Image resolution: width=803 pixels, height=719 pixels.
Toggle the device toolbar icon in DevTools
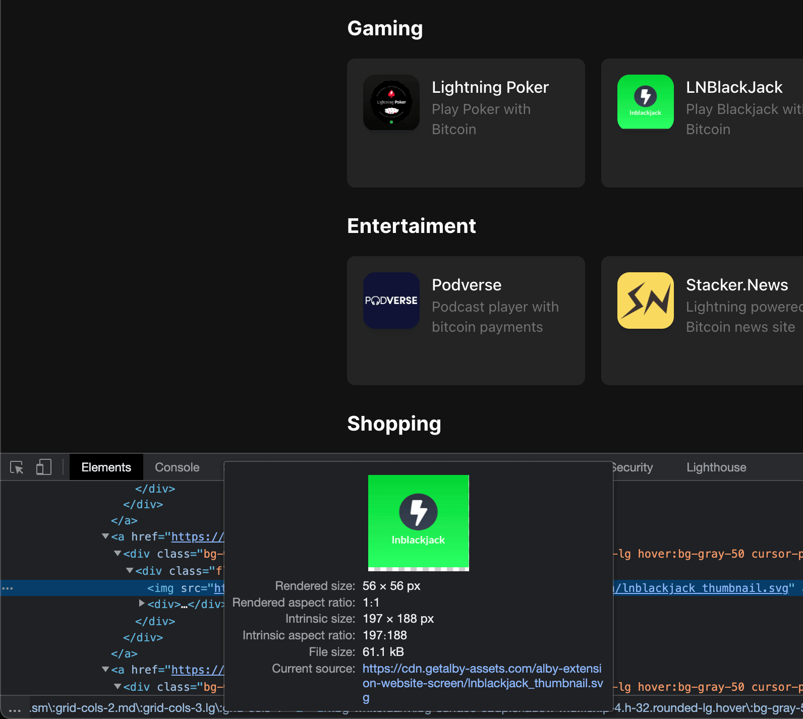tap(44, 467)
